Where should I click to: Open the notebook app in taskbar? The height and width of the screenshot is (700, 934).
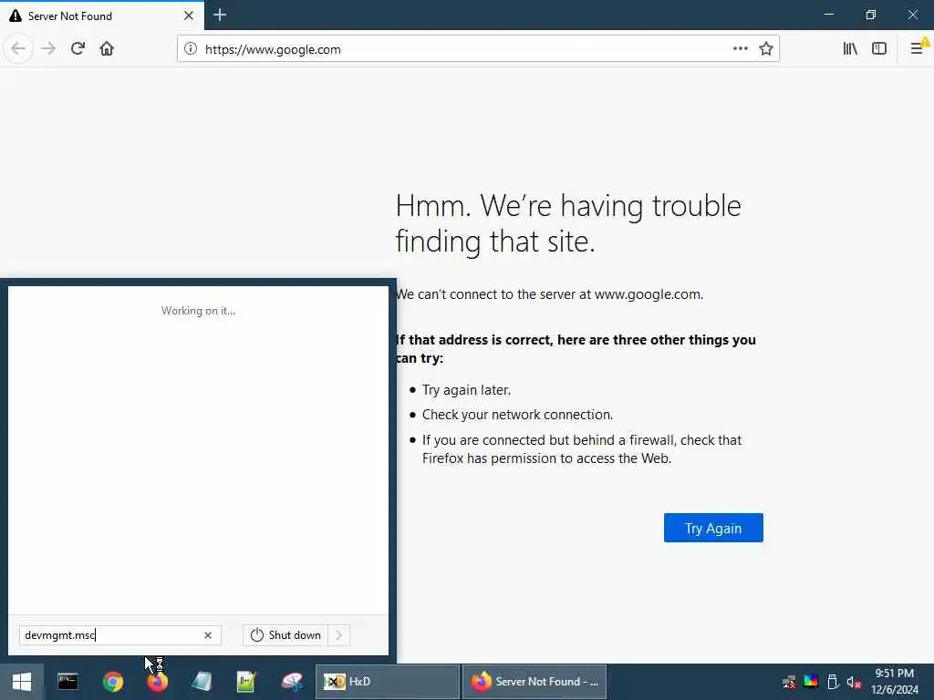point(202,682)
